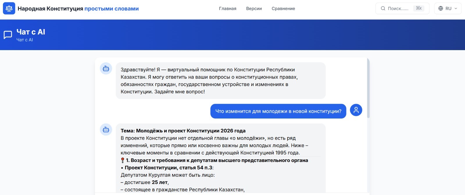This screenshot has height=195, width=465.
Task: Click the user avatar next to the question
Action: tap(356, 110)
